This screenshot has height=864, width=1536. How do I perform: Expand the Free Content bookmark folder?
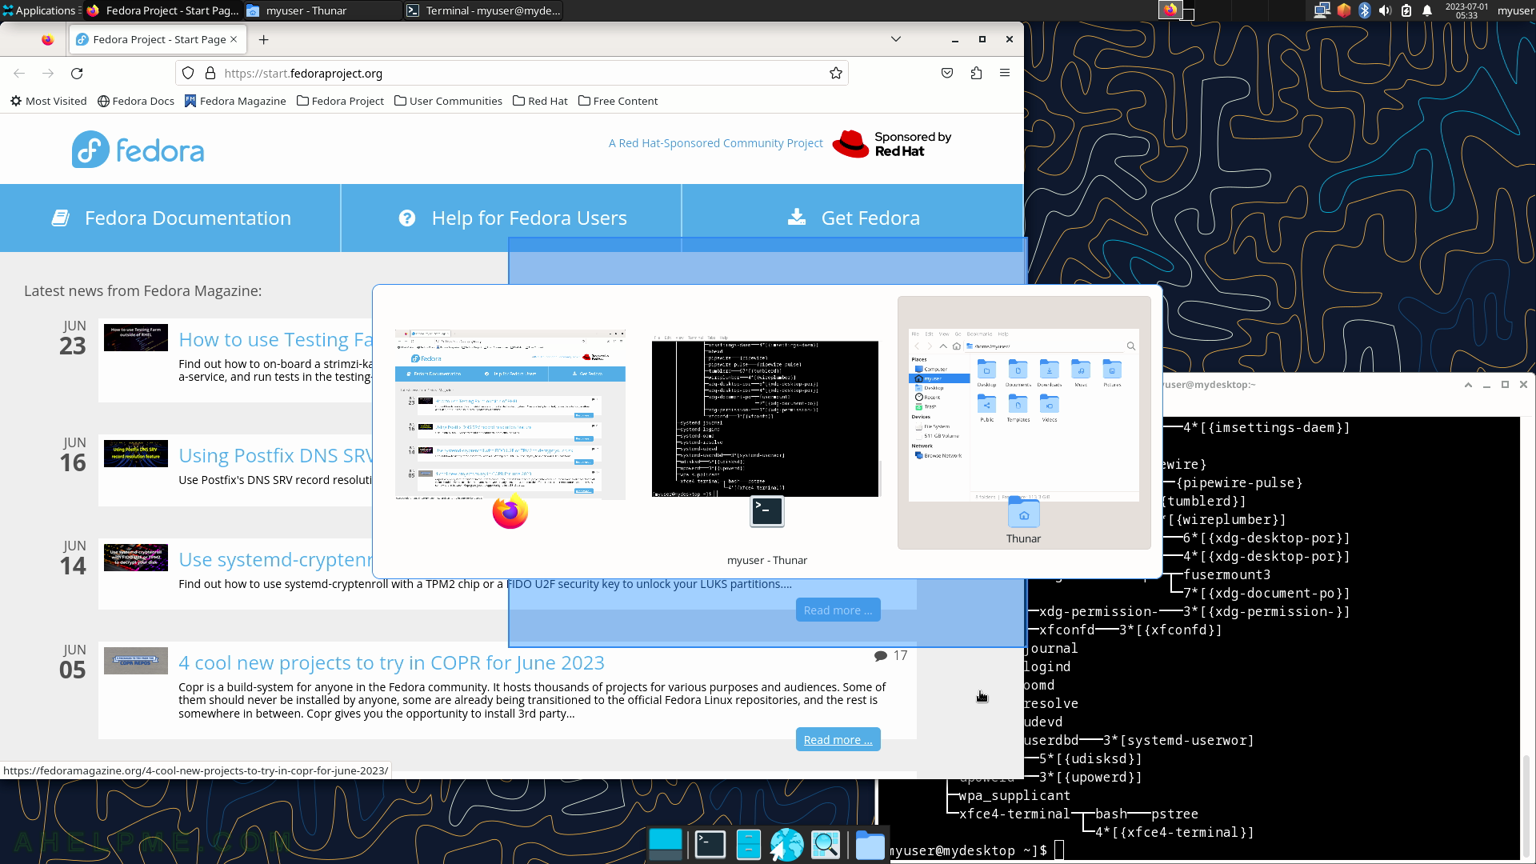[618, 101]
